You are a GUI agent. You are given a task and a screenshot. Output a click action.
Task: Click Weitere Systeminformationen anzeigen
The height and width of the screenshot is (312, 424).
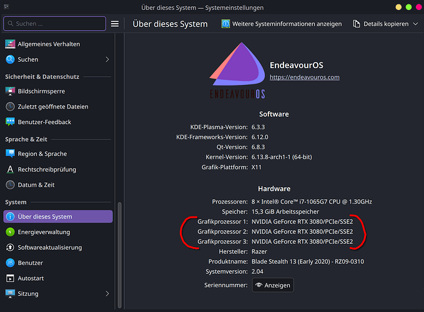282,24
